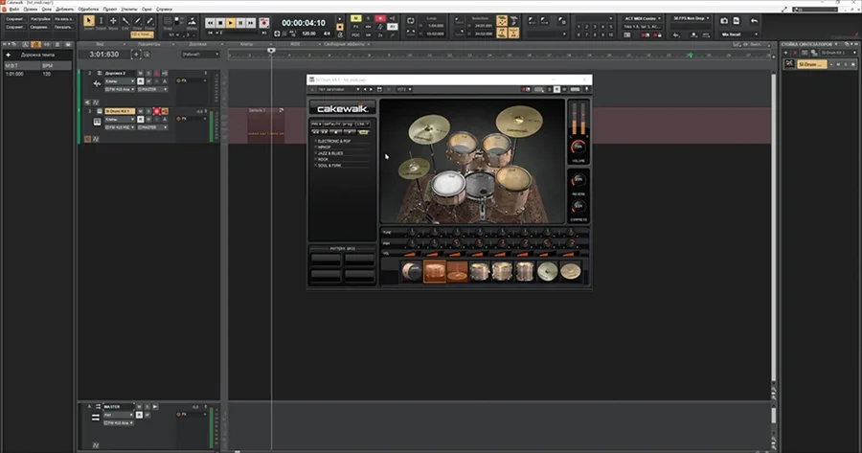Stop playback in transport

[x=220, y=23]
